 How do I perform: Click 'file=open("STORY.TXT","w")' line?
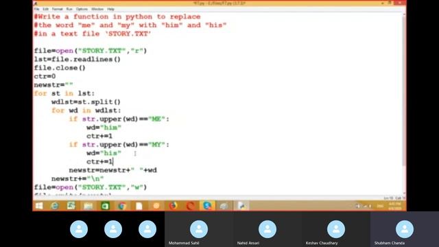(91, 187)
